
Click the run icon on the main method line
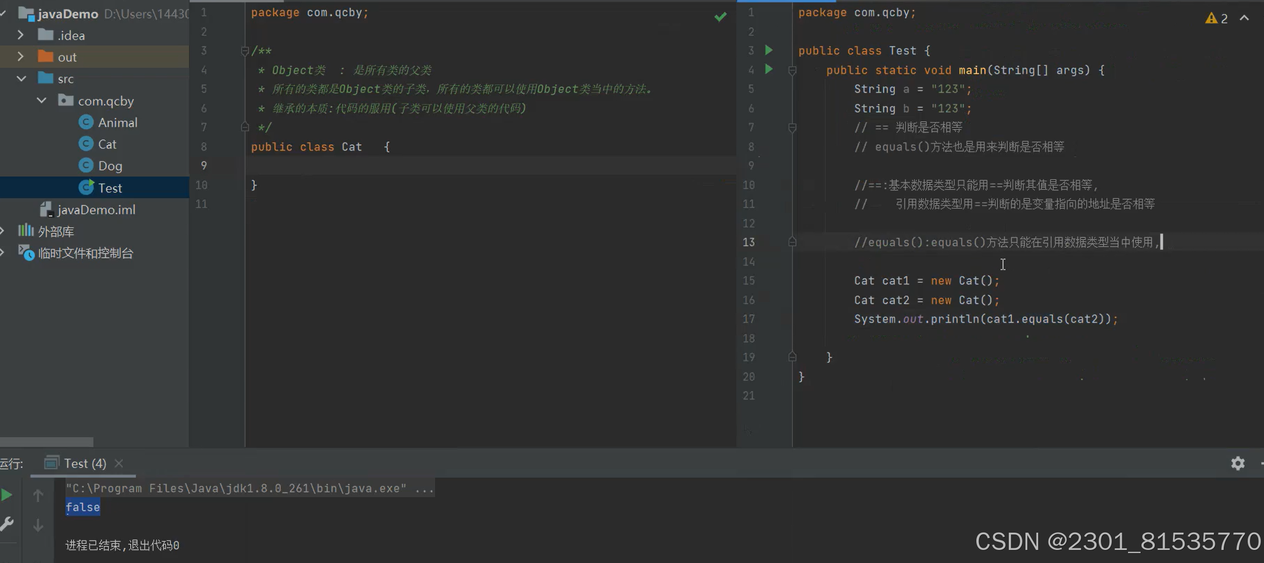(x=768, y=70)
